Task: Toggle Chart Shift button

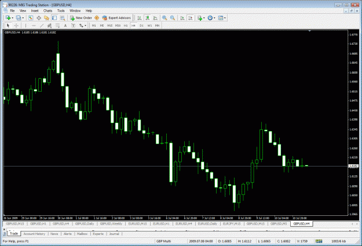Action: coord(191,18)
